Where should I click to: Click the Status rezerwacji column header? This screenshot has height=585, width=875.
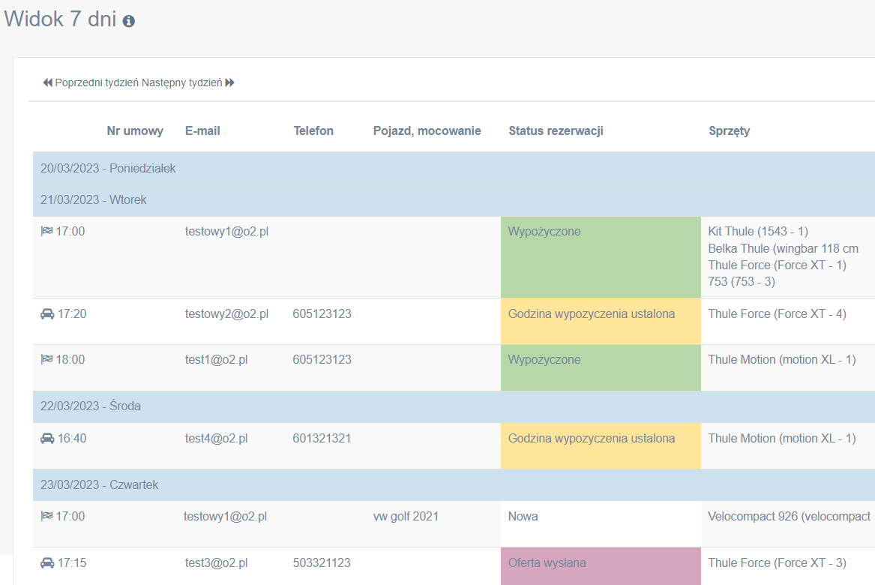(556, 130)
